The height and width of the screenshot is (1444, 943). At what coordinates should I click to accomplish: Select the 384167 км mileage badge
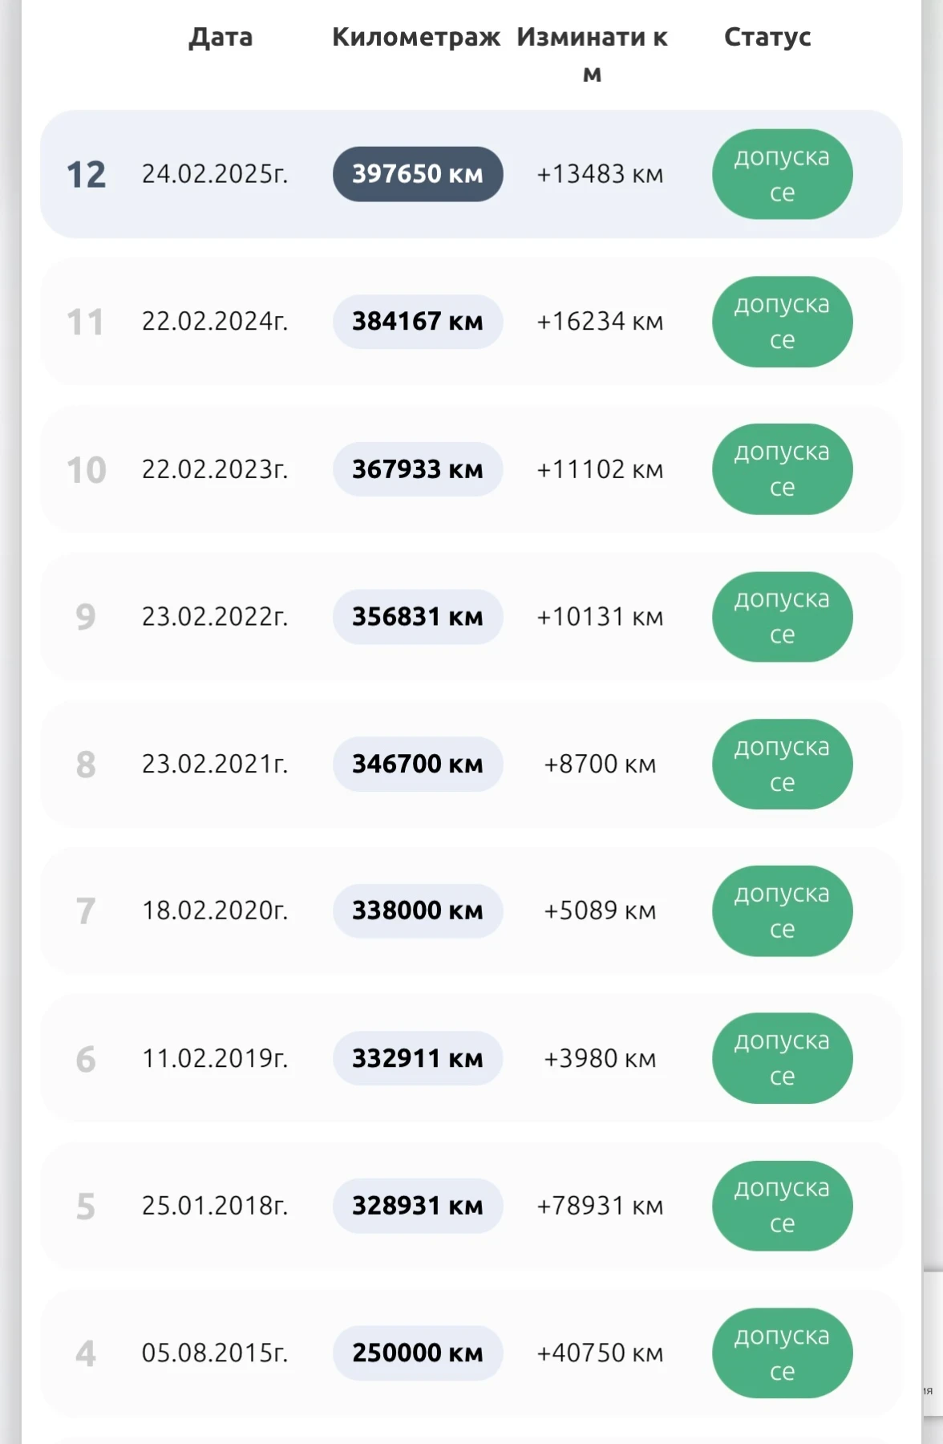click(x=418, y=322)
